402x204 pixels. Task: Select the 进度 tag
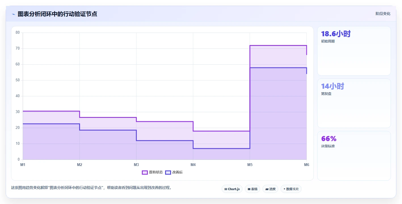pos(270,189)
